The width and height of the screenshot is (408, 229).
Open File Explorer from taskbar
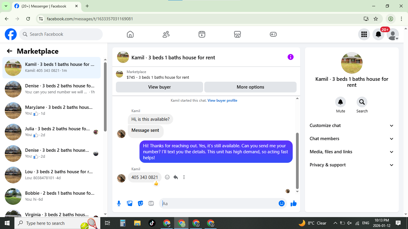coord(137,223)
